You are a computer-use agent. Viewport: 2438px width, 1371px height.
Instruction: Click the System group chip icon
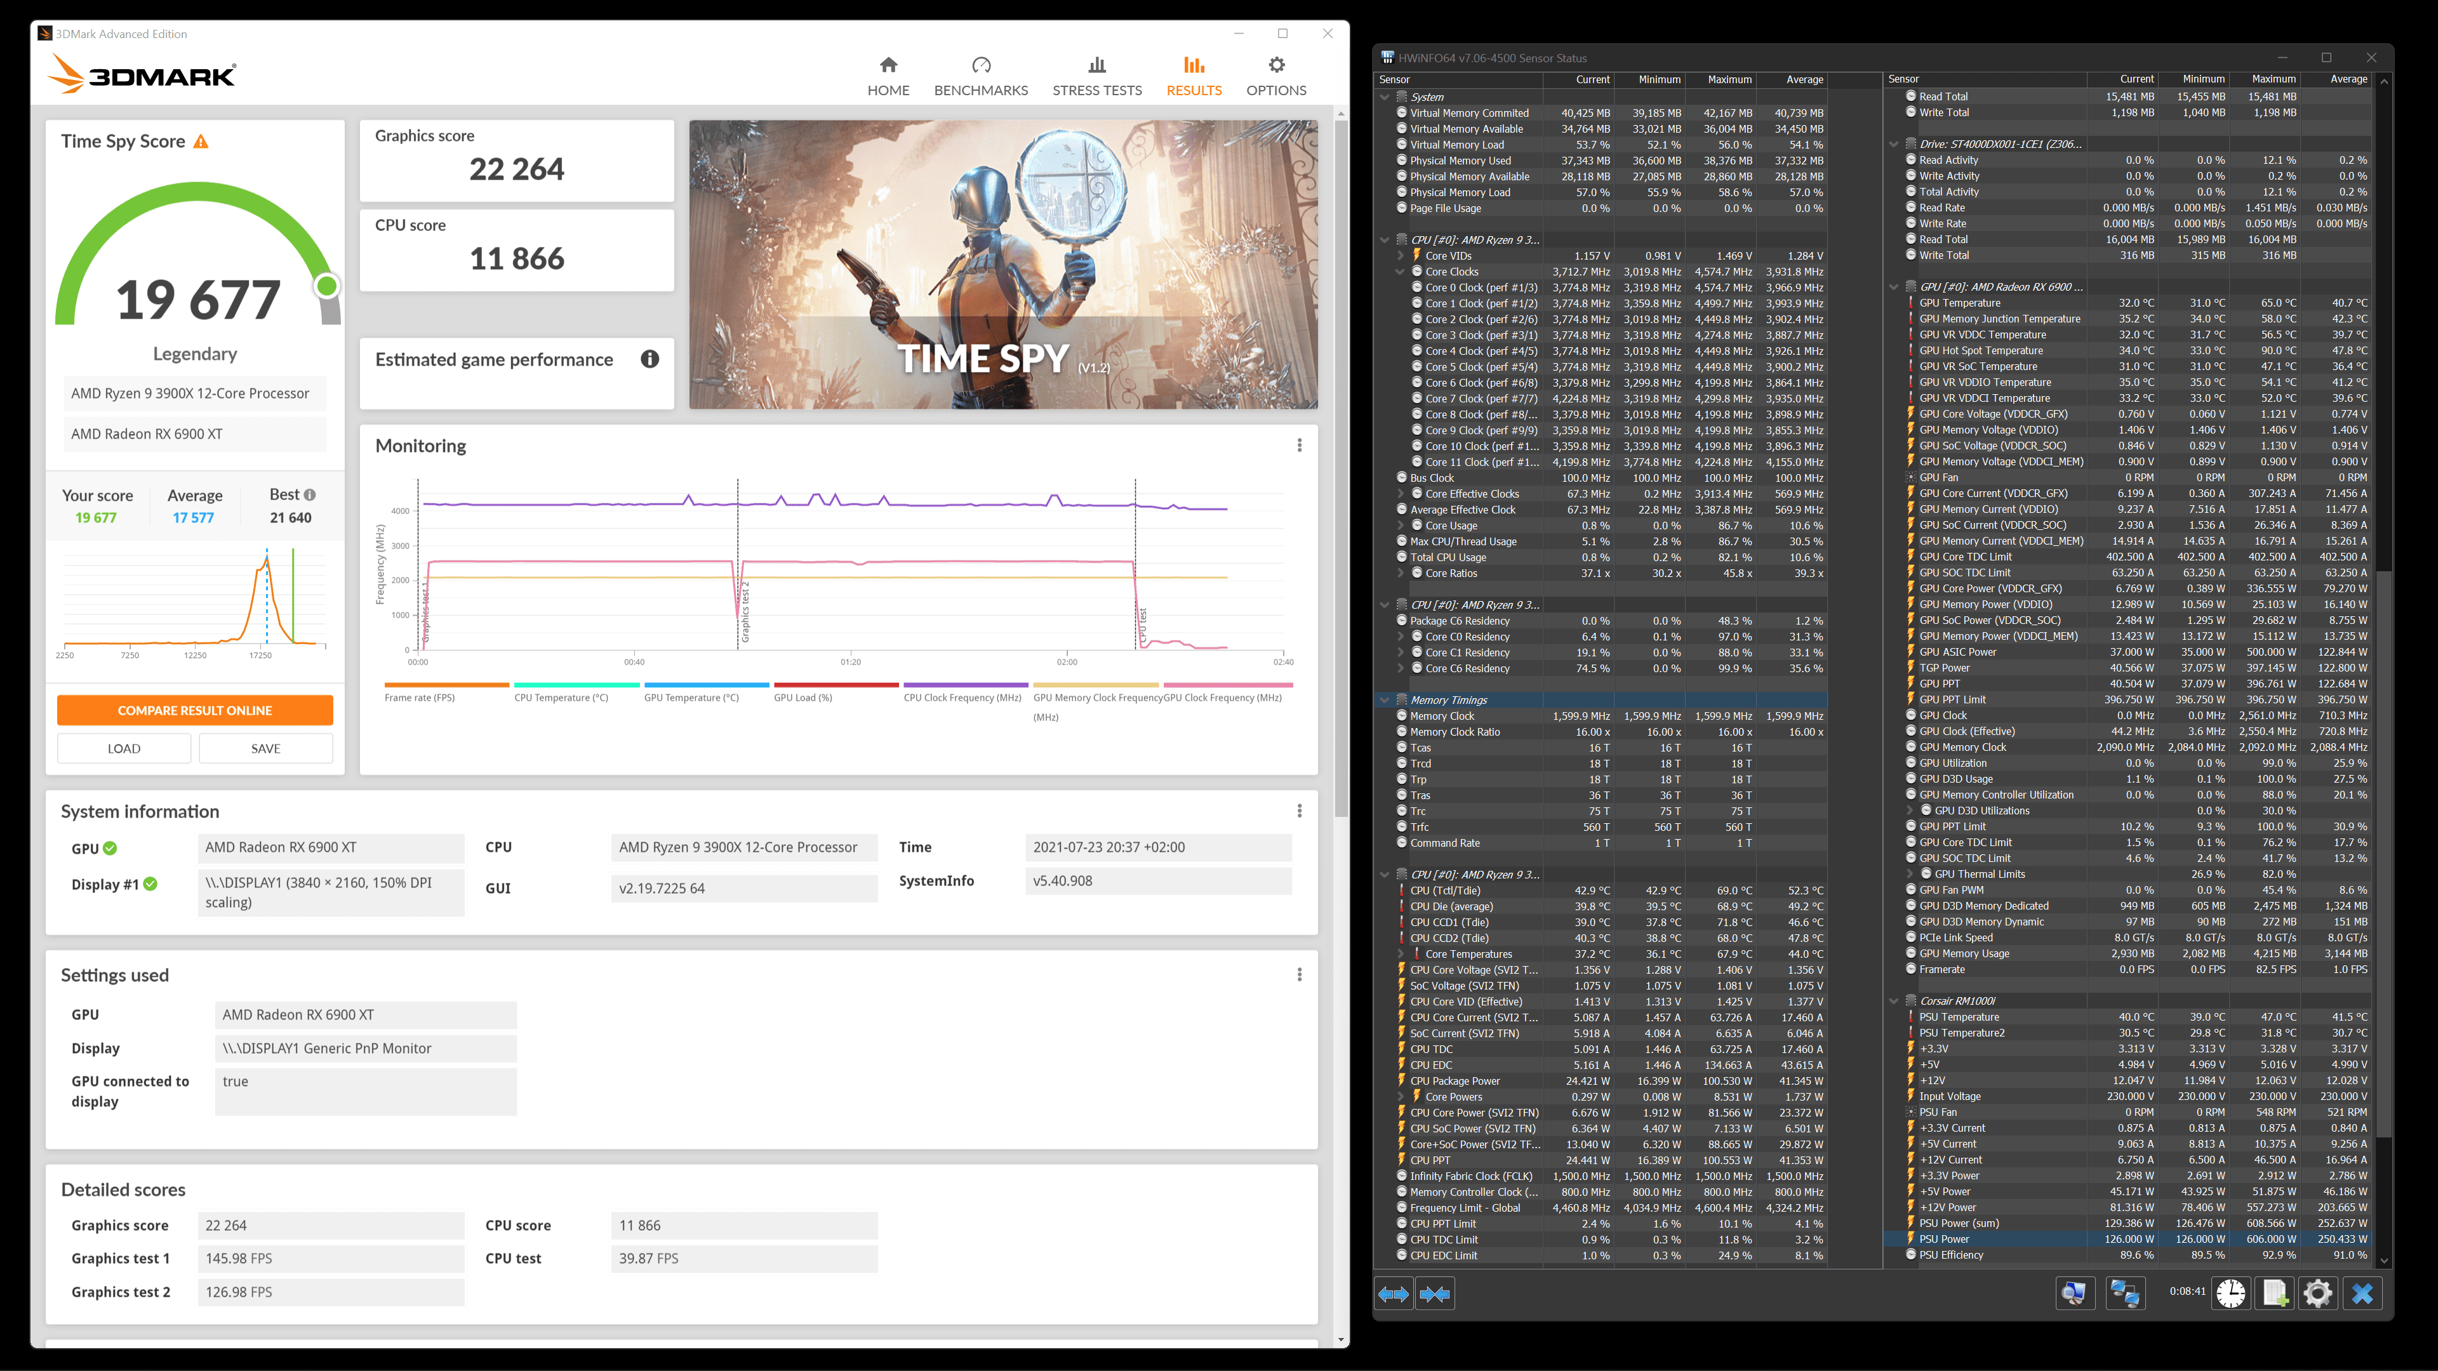(x=1402, y=96)
